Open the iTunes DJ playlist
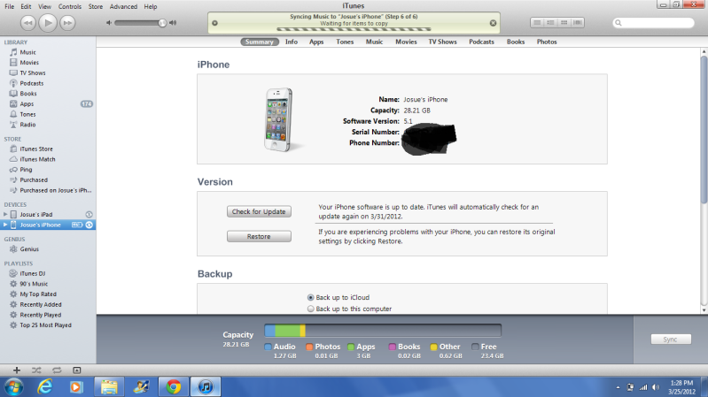 32,273
